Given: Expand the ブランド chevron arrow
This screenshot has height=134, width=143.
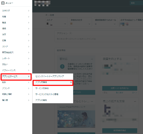Looking at the screenshot, I should (x=29, y=88).
